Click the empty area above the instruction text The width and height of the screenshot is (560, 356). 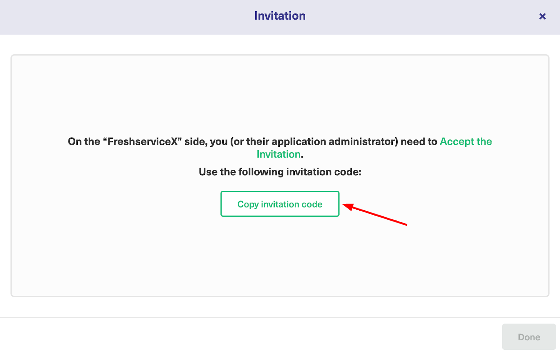coord(280,94)
